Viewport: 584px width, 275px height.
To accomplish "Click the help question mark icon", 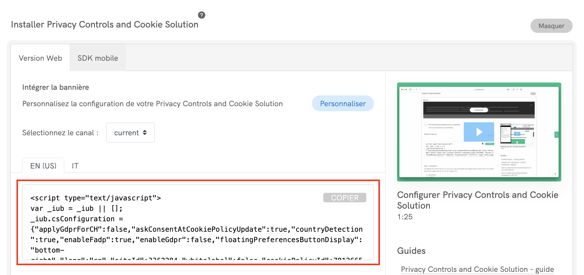I will click(x=202, y=15).
